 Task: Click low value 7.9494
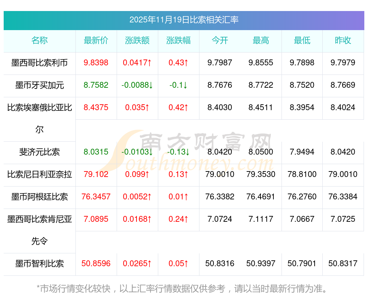pyautogui.click(x=302, y=152)
